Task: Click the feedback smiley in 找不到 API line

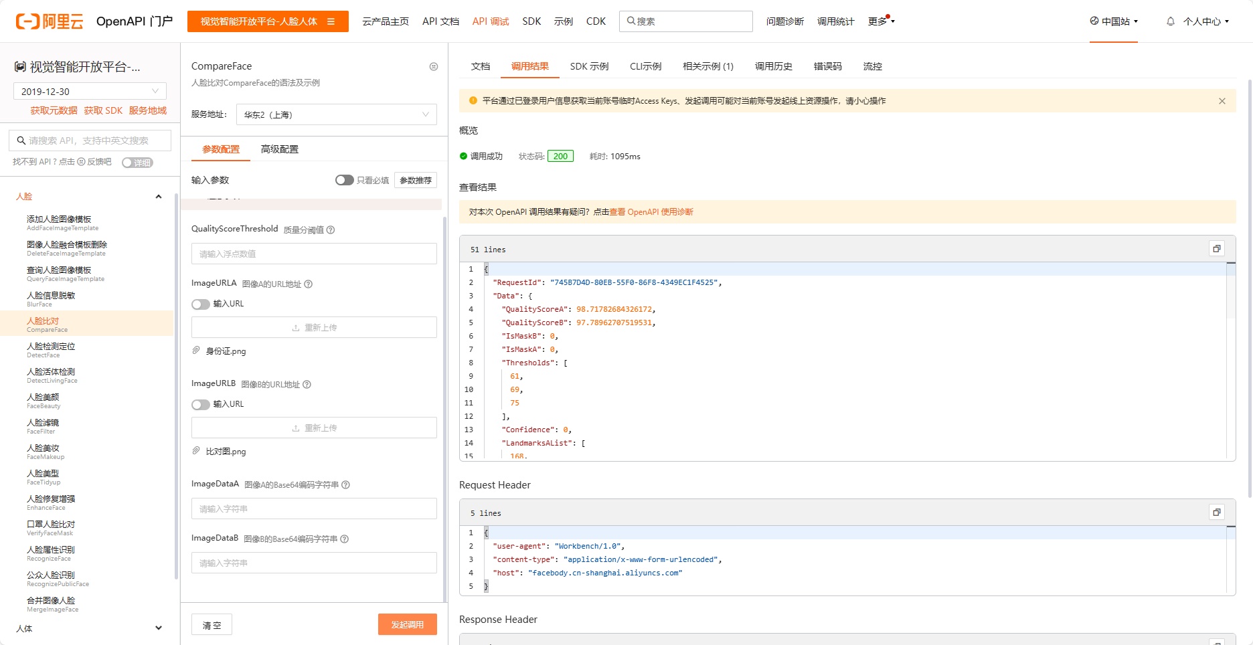Action: point(81,161)
